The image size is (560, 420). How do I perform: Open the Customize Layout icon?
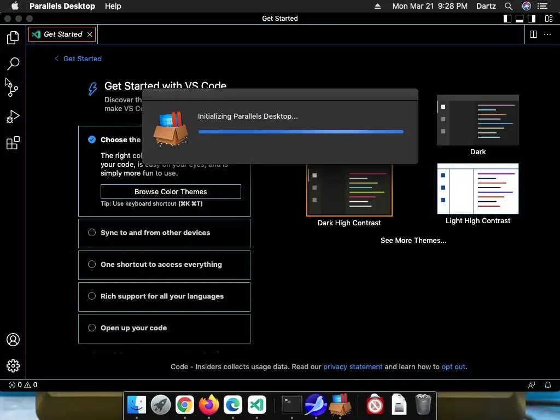click(x=549, y=19)
